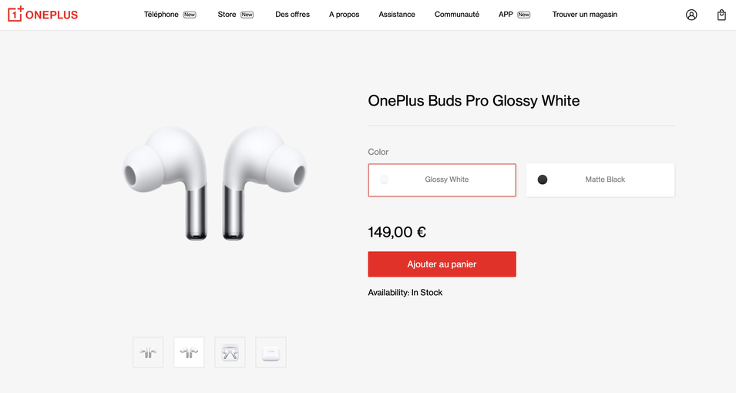Show the closed charging case thumbnail

271,352
